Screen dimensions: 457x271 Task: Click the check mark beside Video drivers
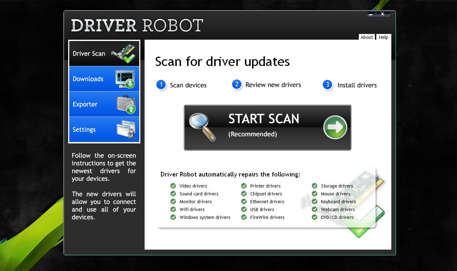(x=173, y=186)
